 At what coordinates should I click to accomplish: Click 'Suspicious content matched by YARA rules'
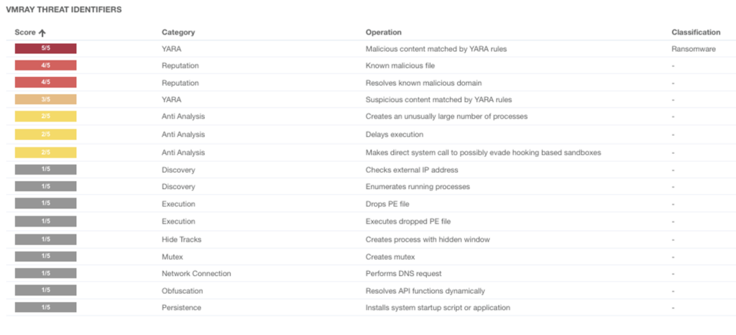point(438,99)
